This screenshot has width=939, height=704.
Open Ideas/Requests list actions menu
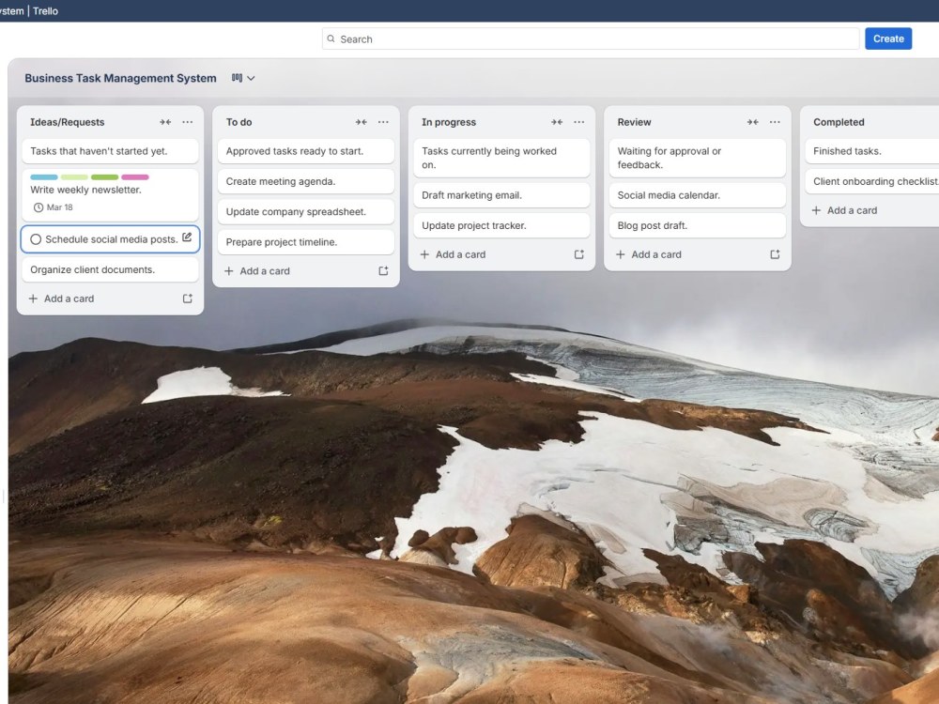(188, 122)
